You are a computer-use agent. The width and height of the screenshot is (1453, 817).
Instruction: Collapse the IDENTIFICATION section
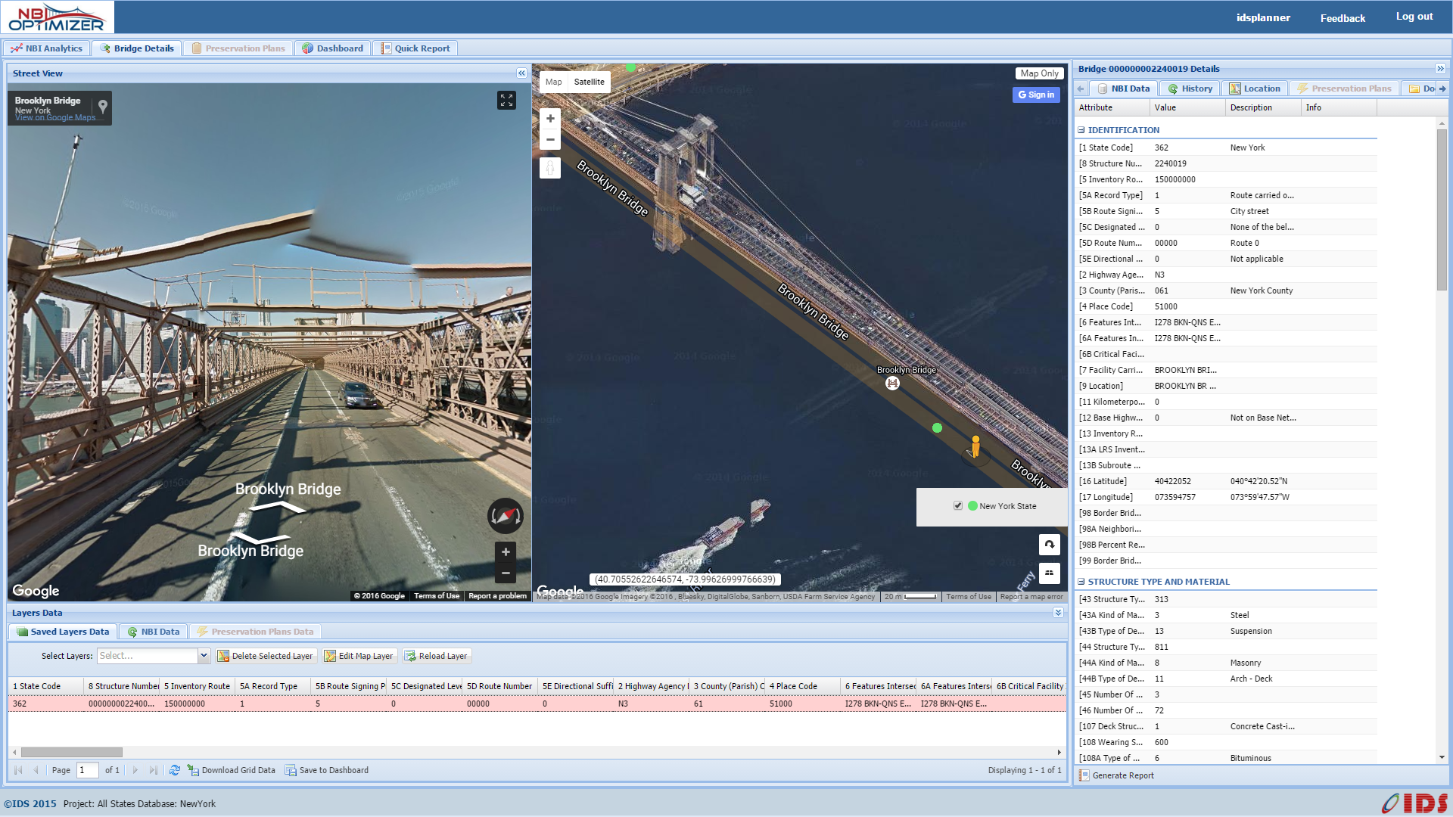pyautogui.click(x=1081, y=130)
